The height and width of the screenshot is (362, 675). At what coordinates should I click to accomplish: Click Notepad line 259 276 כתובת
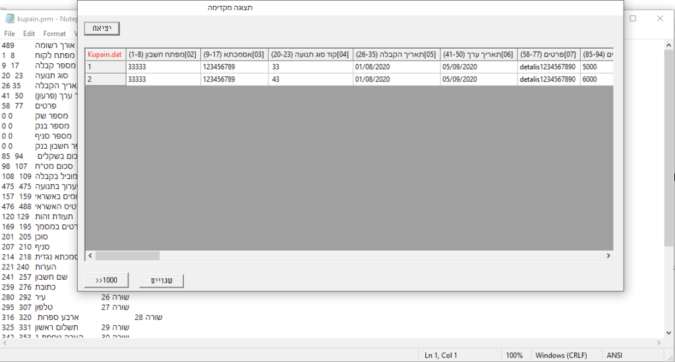[x=28, y=287]
